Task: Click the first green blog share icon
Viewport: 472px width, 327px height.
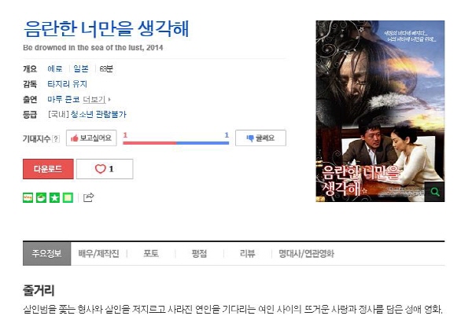Action: (x=28, y=197)
